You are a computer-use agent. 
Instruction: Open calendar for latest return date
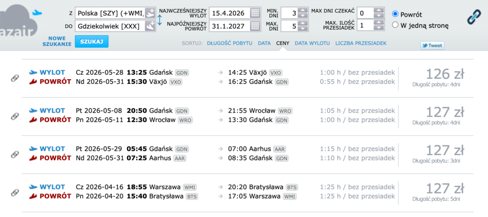(255, 26)
